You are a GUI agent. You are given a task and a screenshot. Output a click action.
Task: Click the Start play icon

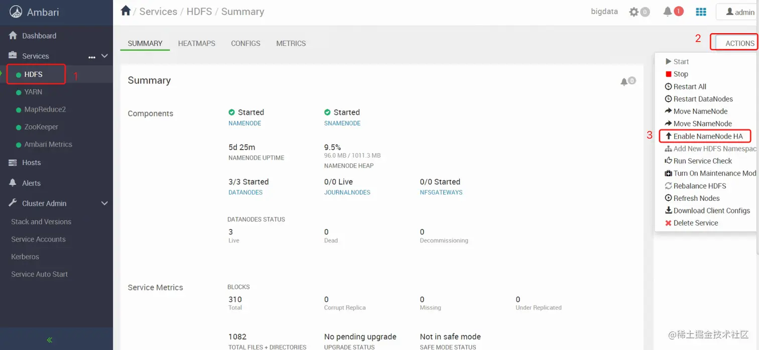click(x=668, y=61)
